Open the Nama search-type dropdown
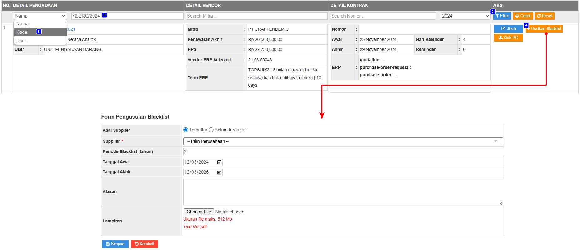 [x=40, y=16]
